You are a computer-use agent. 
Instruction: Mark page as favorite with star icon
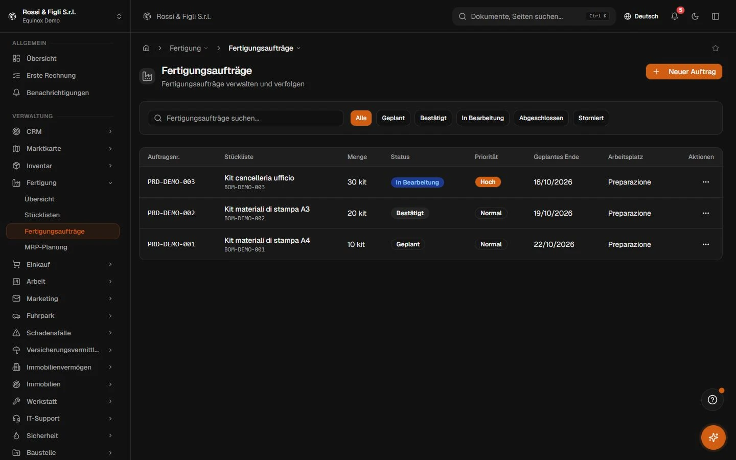pos(716,48)
